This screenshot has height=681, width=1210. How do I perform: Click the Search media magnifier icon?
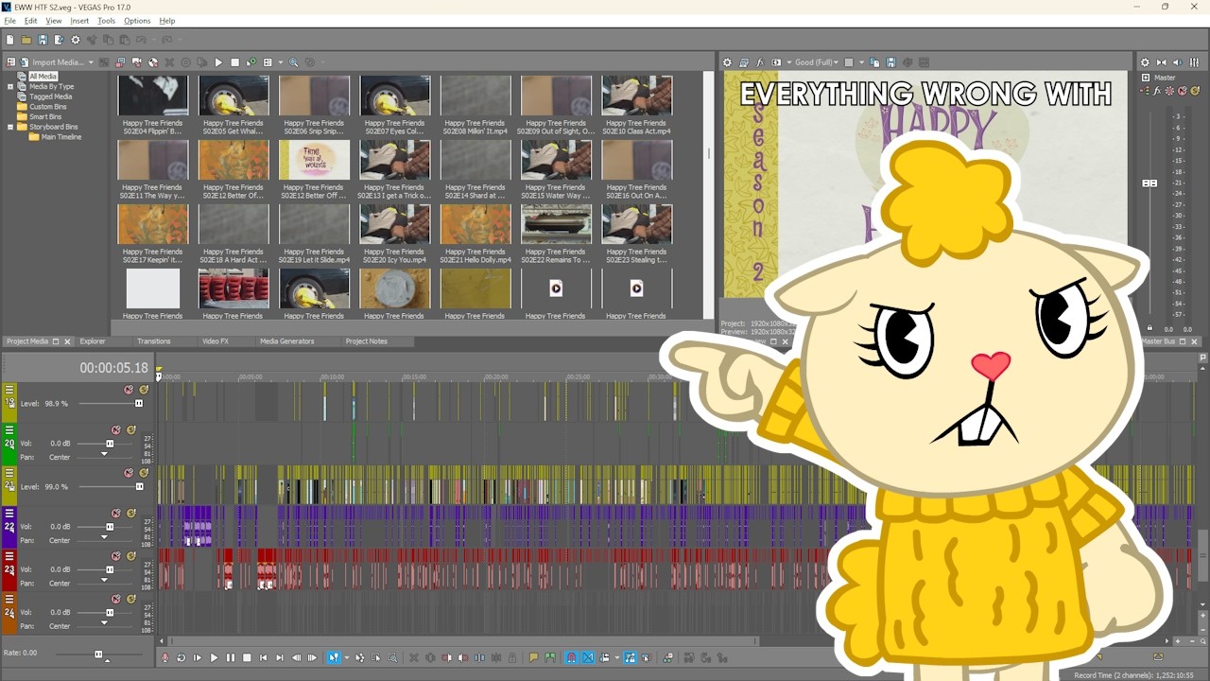(293, 62)
